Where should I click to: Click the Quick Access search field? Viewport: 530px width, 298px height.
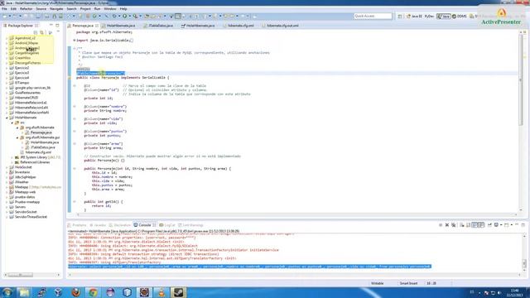(x=373, y=17)
